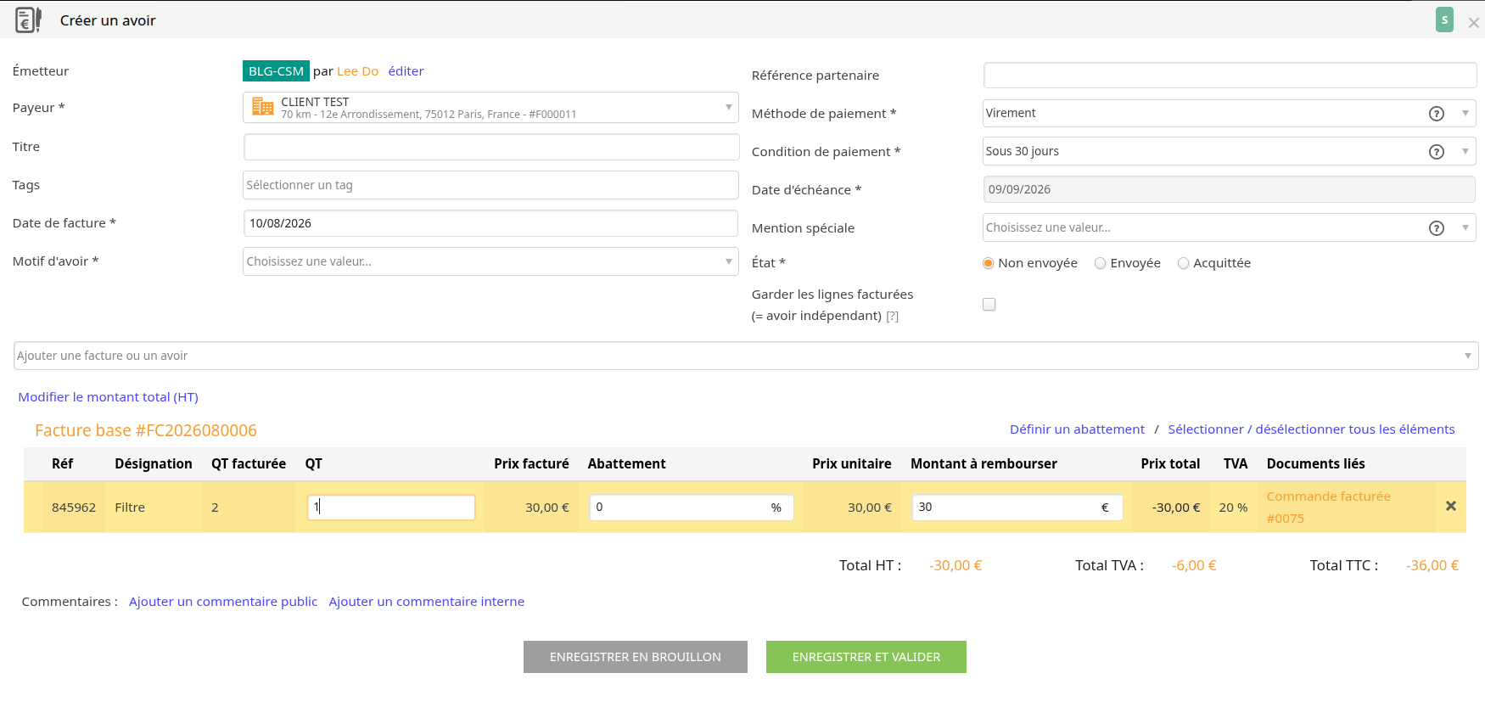The height and width of the screenshot is (718, 1485).
Task: Close the Créer un avoir dialog
Action: pos(1474,23)
